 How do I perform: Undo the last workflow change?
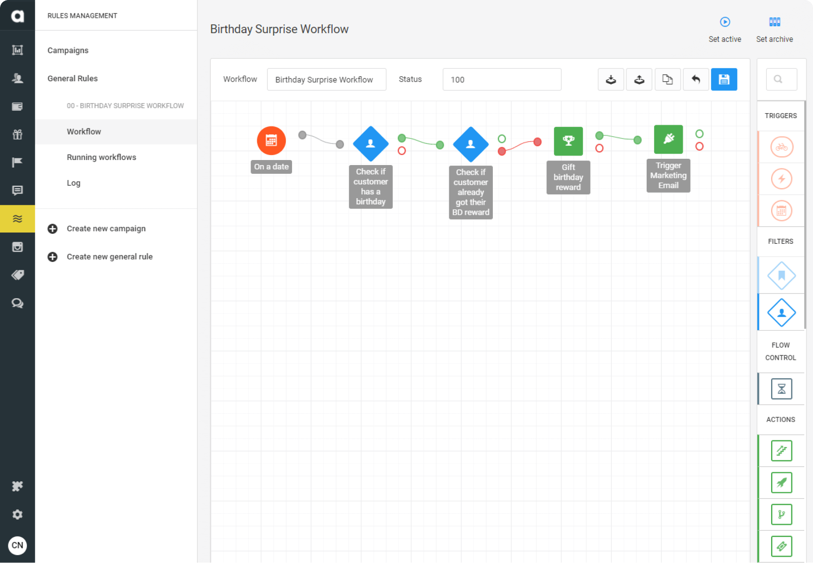pos(696,79)
